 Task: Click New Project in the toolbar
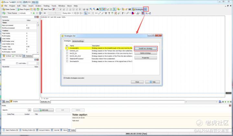tap(23, 9)
